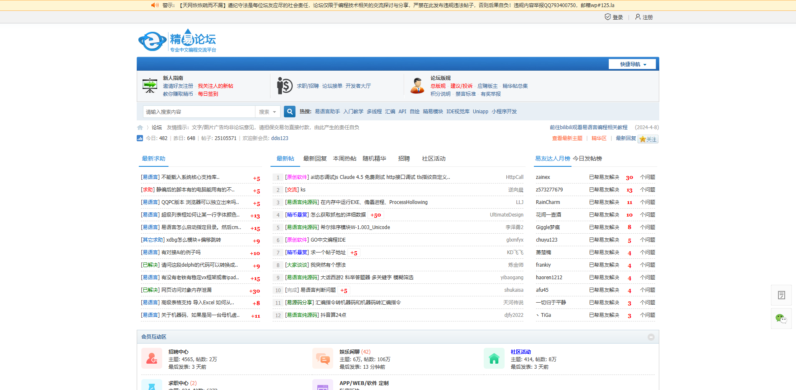Screen dimensions: 796x390
Task: Open the 每日签到 daily sign-in page
Action: tap(209, 94)
